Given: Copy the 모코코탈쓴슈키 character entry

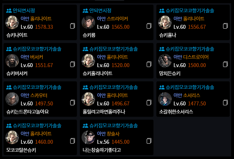Looking at the screenshot, I should click(73, 141).
